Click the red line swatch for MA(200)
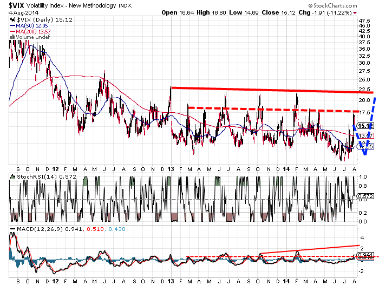Image resolution: width=379 pixels, height=286 pixels. pos(12,31)
